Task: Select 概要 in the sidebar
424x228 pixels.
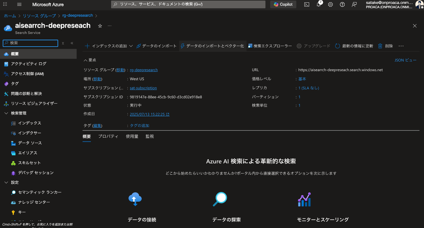Action: click(x=38, y=54)
